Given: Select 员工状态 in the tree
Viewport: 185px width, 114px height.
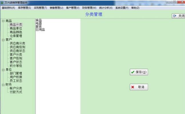Looking at the screenshot, I should coord(16,81).
